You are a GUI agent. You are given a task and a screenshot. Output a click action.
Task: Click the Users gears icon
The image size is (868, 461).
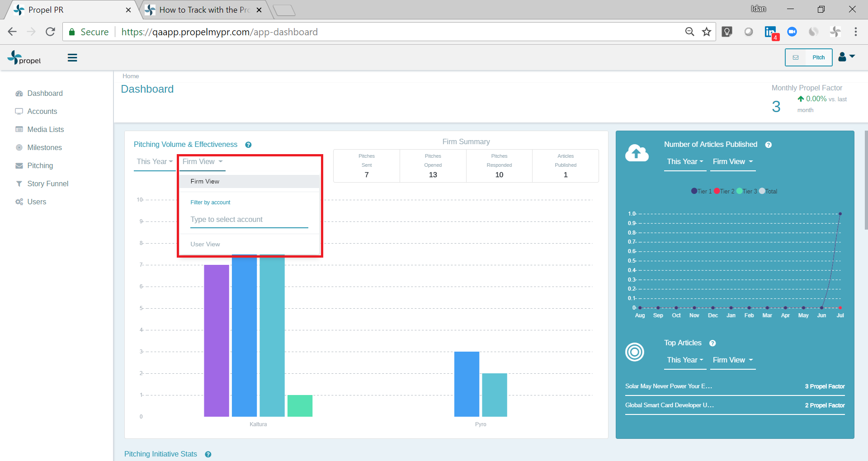coord(19,202)
